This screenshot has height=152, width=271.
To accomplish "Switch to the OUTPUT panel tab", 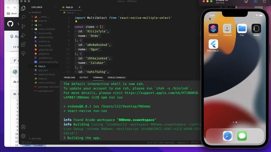I will 84,78.
